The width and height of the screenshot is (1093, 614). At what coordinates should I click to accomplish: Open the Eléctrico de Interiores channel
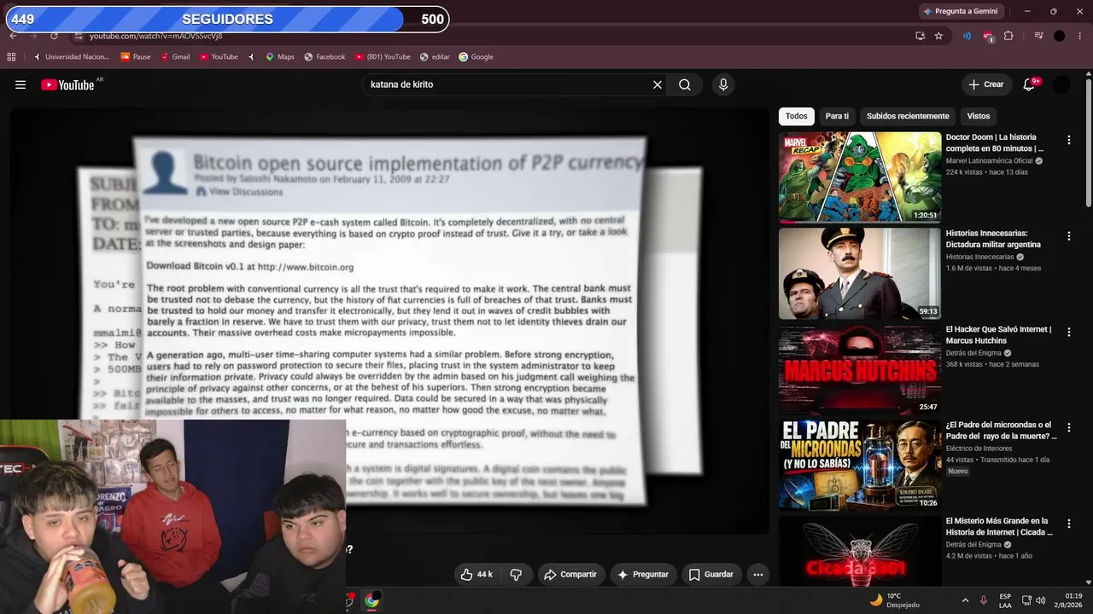pos(979,448)
